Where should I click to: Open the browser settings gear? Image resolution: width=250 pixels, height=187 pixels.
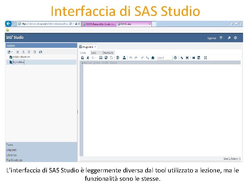[240, 24]
